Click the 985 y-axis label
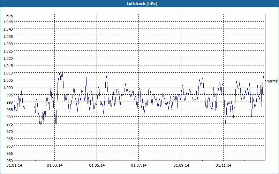Screen dimensions: 279x174 [x=10, y=109]
